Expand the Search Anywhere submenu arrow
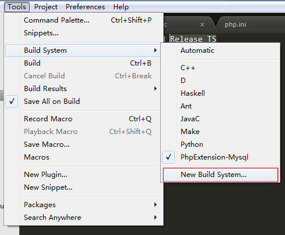 (x=156, y=218)
